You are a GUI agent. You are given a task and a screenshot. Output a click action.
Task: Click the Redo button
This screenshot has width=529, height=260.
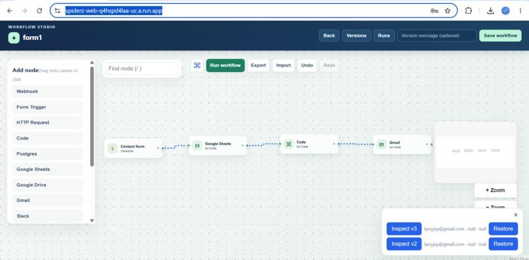click(x=329, y=65)
